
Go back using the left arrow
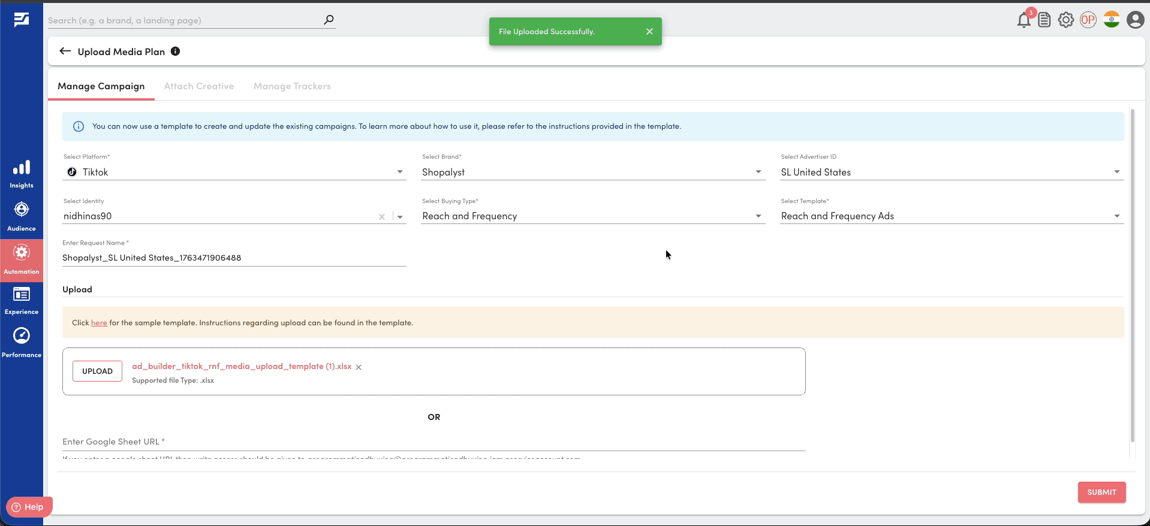(x=65, y=51)
